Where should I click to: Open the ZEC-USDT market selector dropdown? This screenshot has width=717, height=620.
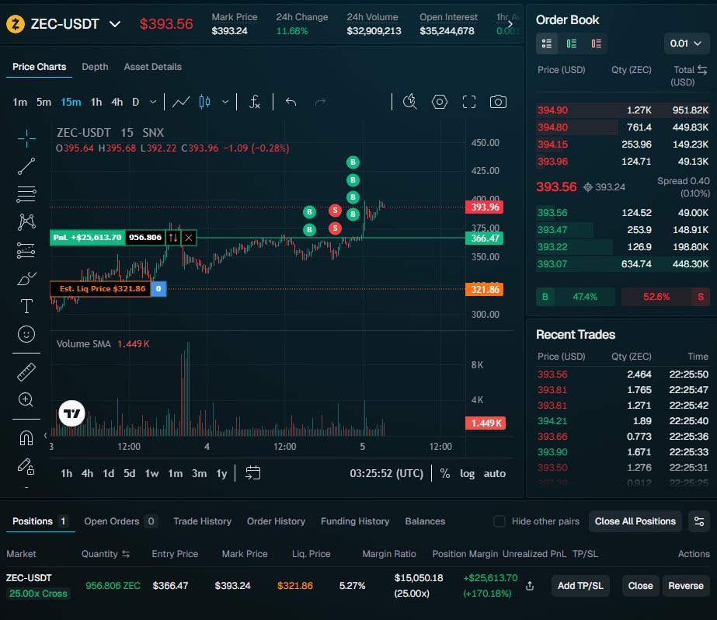point(115,24)
